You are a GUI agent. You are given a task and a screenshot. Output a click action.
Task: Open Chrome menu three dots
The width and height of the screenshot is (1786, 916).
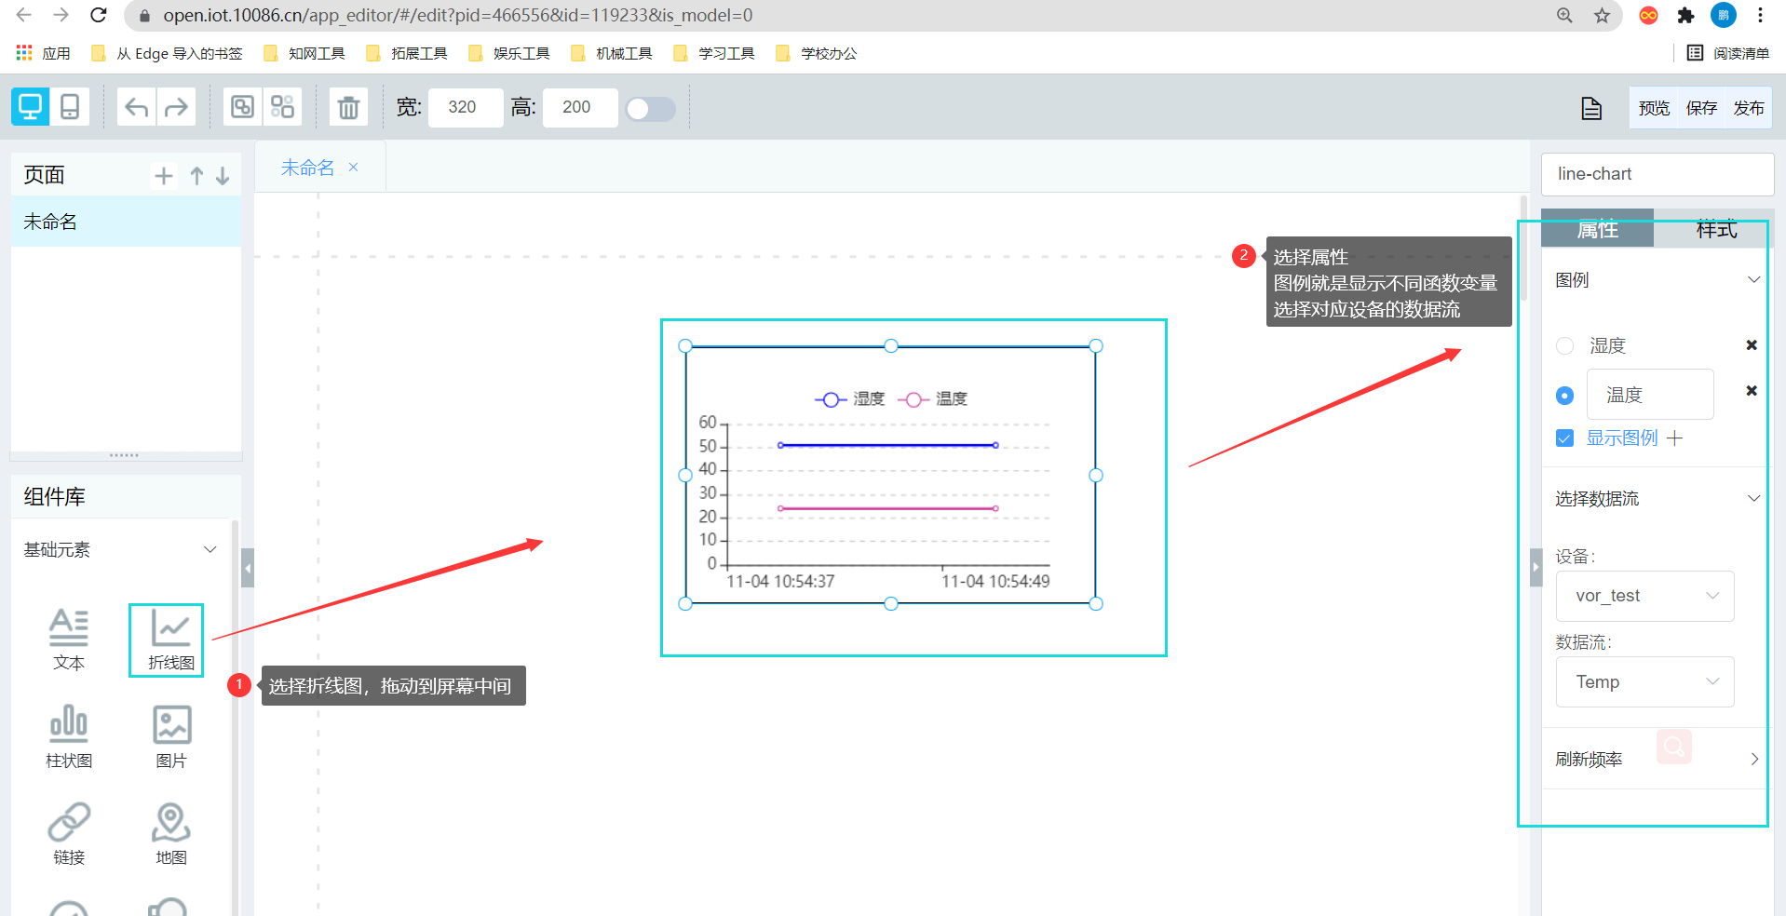click(x=1760, y=15)
